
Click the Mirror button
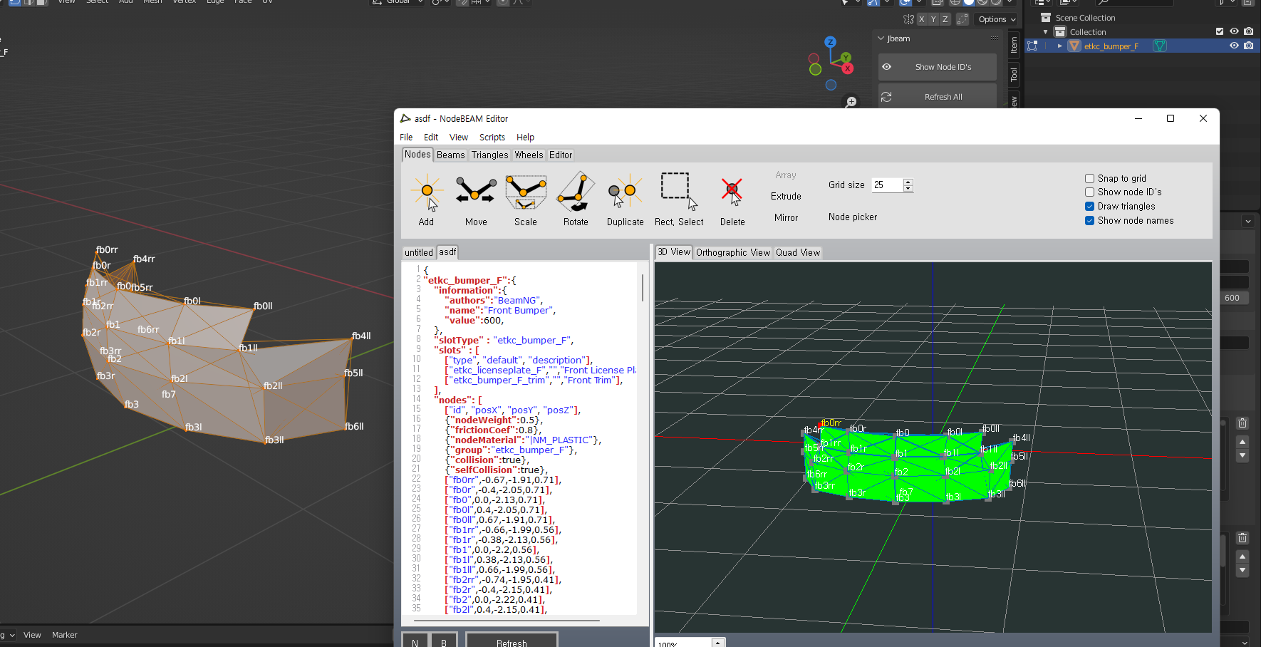pyautogui.click(x=786, y=218)
